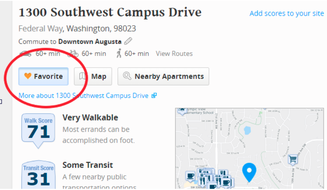Viewport: 327px width, 190px height.
Task: Click the Downtown Augusta commute destination
Action: click(90, 41)
